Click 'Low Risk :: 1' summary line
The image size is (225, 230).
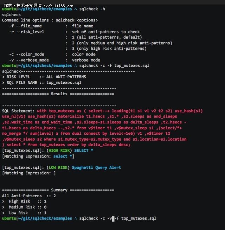(24, 213)
